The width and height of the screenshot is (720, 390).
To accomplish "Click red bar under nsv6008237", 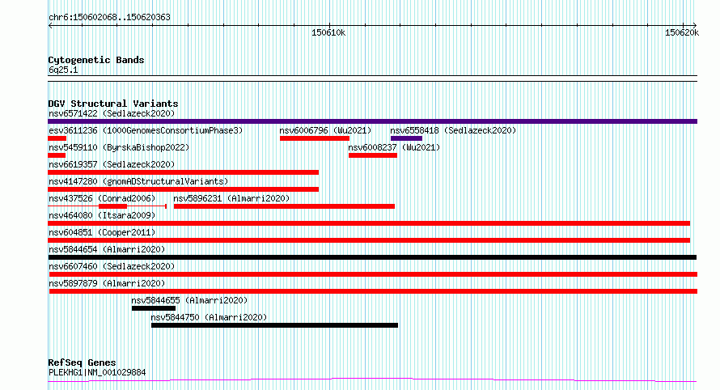I will pos(373,155).
